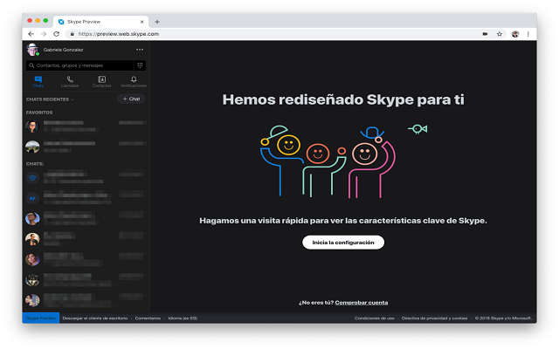Viewport: 559px width, 349px height.
Task: Reload the page in browser
Action: 56,34
